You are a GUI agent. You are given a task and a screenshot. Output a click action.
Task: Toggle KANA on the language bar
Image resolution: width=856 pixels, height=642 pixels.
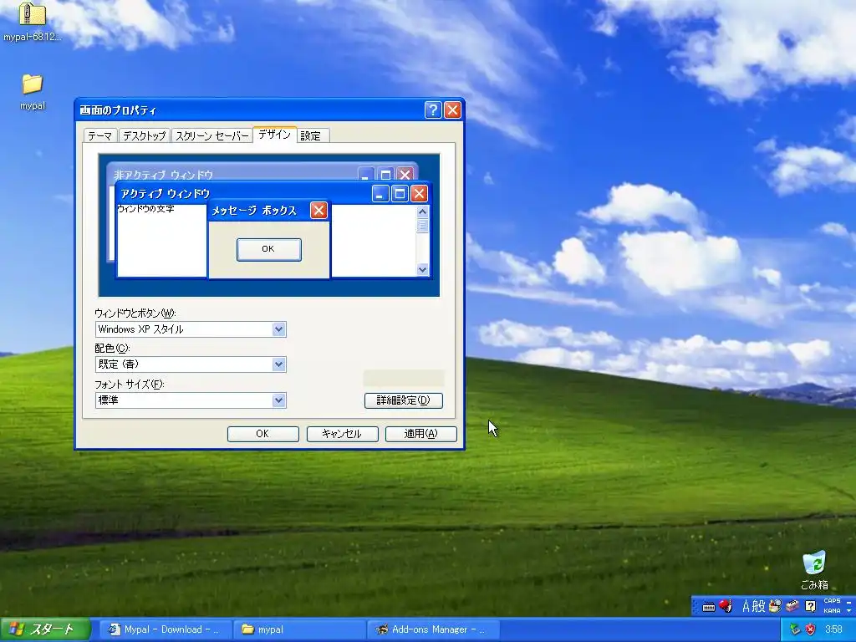[832, 610]
